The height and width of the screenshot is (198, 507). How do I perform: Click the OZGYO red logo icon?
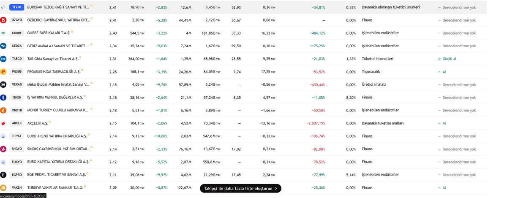point(3,20)
